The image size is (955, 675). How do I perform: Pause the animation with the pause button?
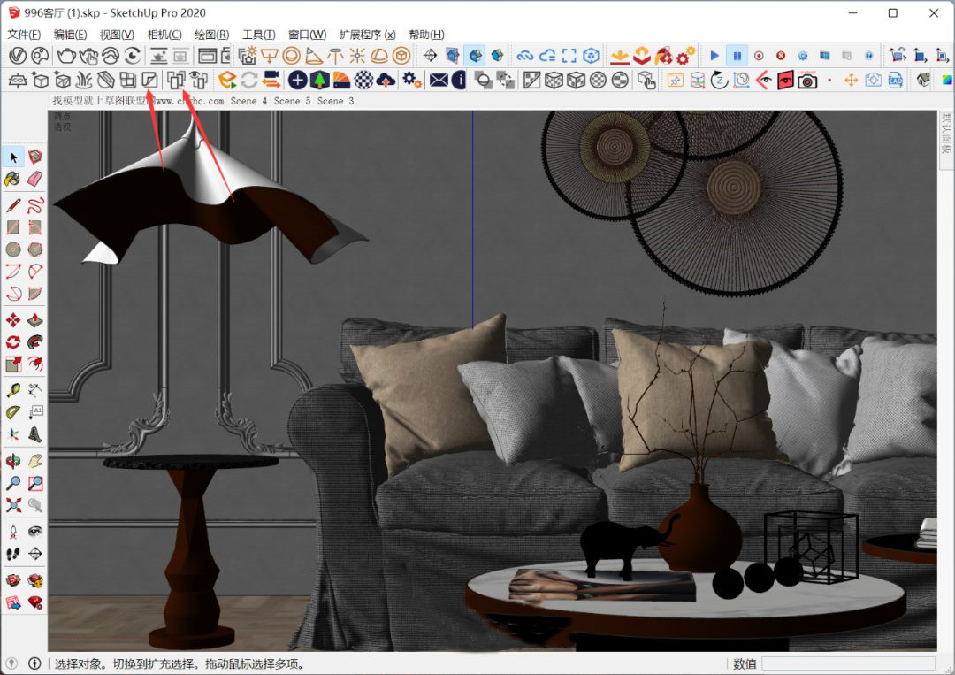[737, 56]
